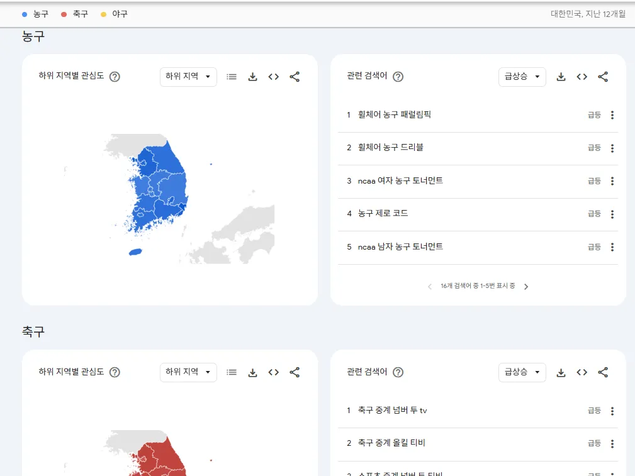The width and height of the screenshot is (635, 476).
Task: Get embed code for soccer subregion map
Action: point(274,372)
